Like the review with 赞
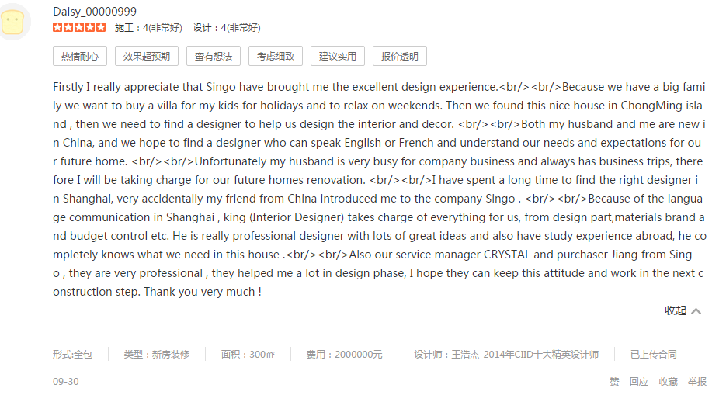The height and width of the screenshot is (395, 726). pyautogui.click(x=614, y=381)
